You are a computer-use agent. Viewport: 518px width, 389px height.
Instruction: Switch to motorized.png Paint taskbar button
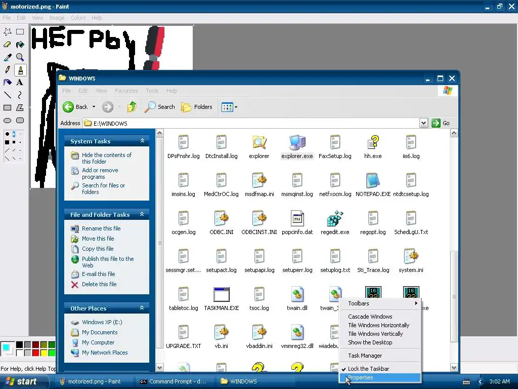(94, 381)
